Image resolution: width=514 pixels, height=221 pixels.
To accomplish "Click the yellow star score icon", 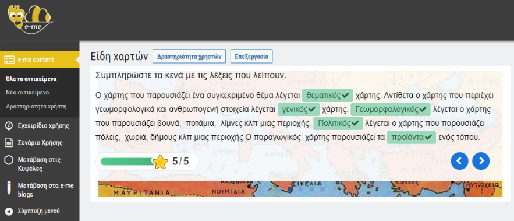I will (x=161, y=162).
